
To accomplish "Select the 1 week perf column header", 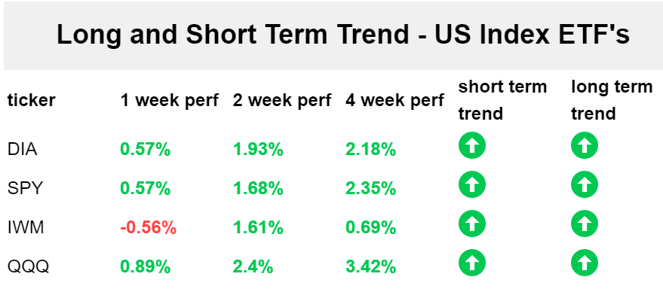I will click(169, 100).
